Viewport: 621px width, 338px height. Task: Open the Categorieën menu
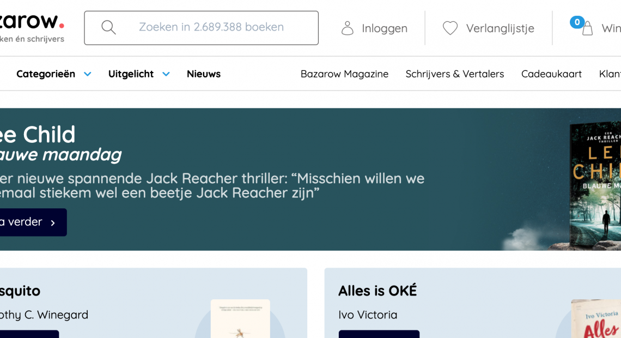tap(46, 74)
